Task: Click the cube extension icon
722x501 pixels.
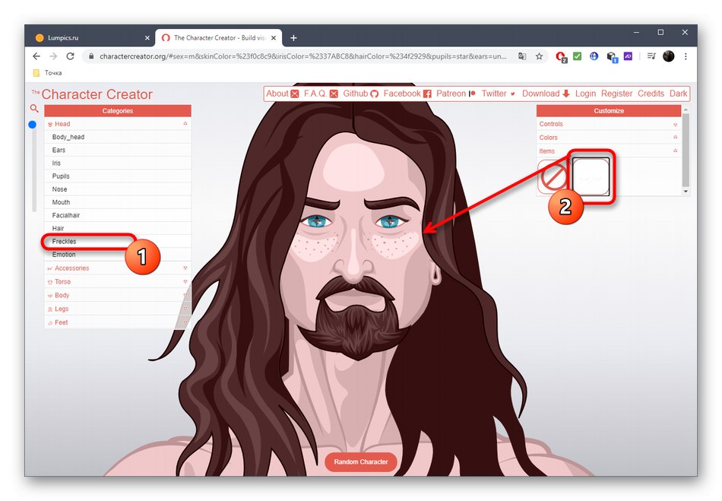Action: 612,57
